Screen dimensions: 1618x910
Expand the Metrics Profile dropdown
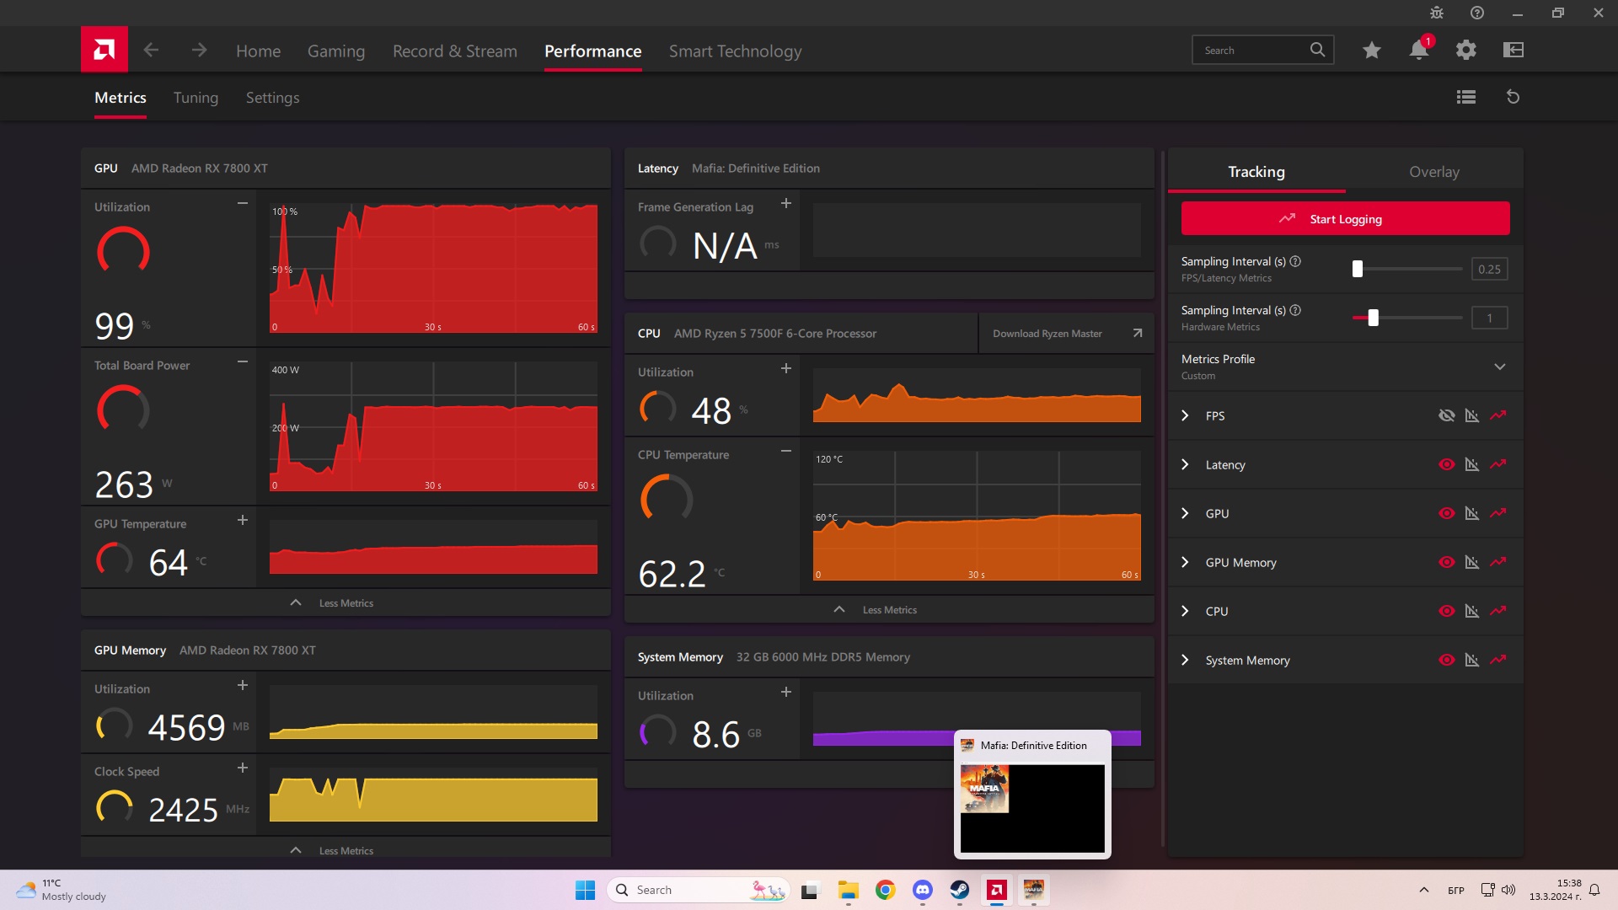click(1499, 367)
